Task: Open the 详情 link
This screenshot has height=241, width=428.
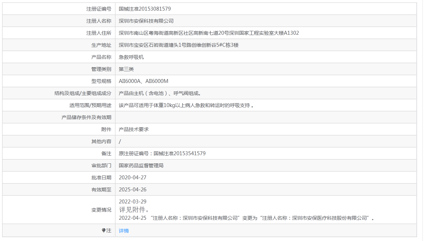Action: click(124, 231)
